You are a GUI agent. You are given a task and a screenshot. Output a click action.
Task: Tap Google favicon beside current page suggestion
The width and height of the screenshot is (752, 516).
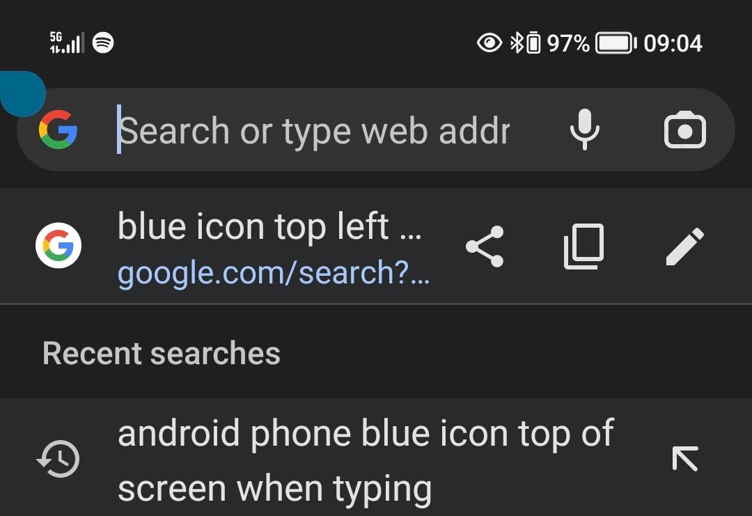coord(58,246)
